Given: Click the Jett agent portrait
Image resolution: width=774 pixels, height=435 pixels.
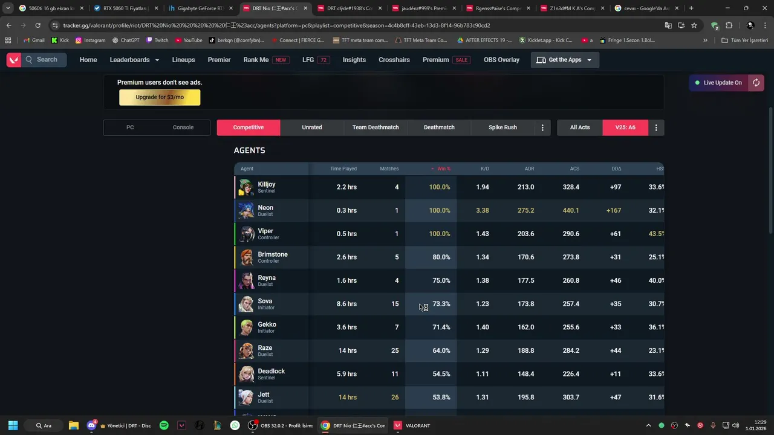Looking at the screenshot, I should (x=246, y=398).
